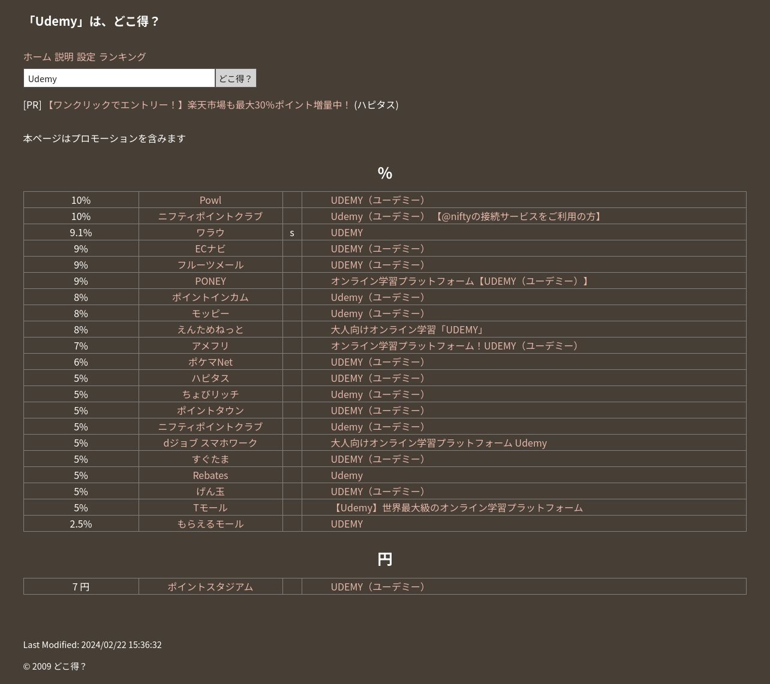Select the 7円 amount cell
Image resolution: width=770 pixels, height=684 pixels.
[x=81, y=586]
